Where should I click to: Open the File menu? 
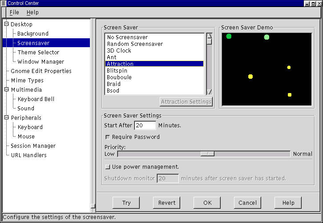14,12
